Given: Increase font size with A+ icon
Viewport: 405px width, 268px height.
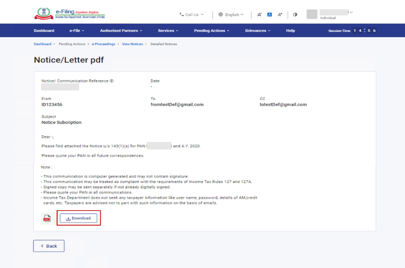Looking at the screenshot, I should tap(280, 15).
